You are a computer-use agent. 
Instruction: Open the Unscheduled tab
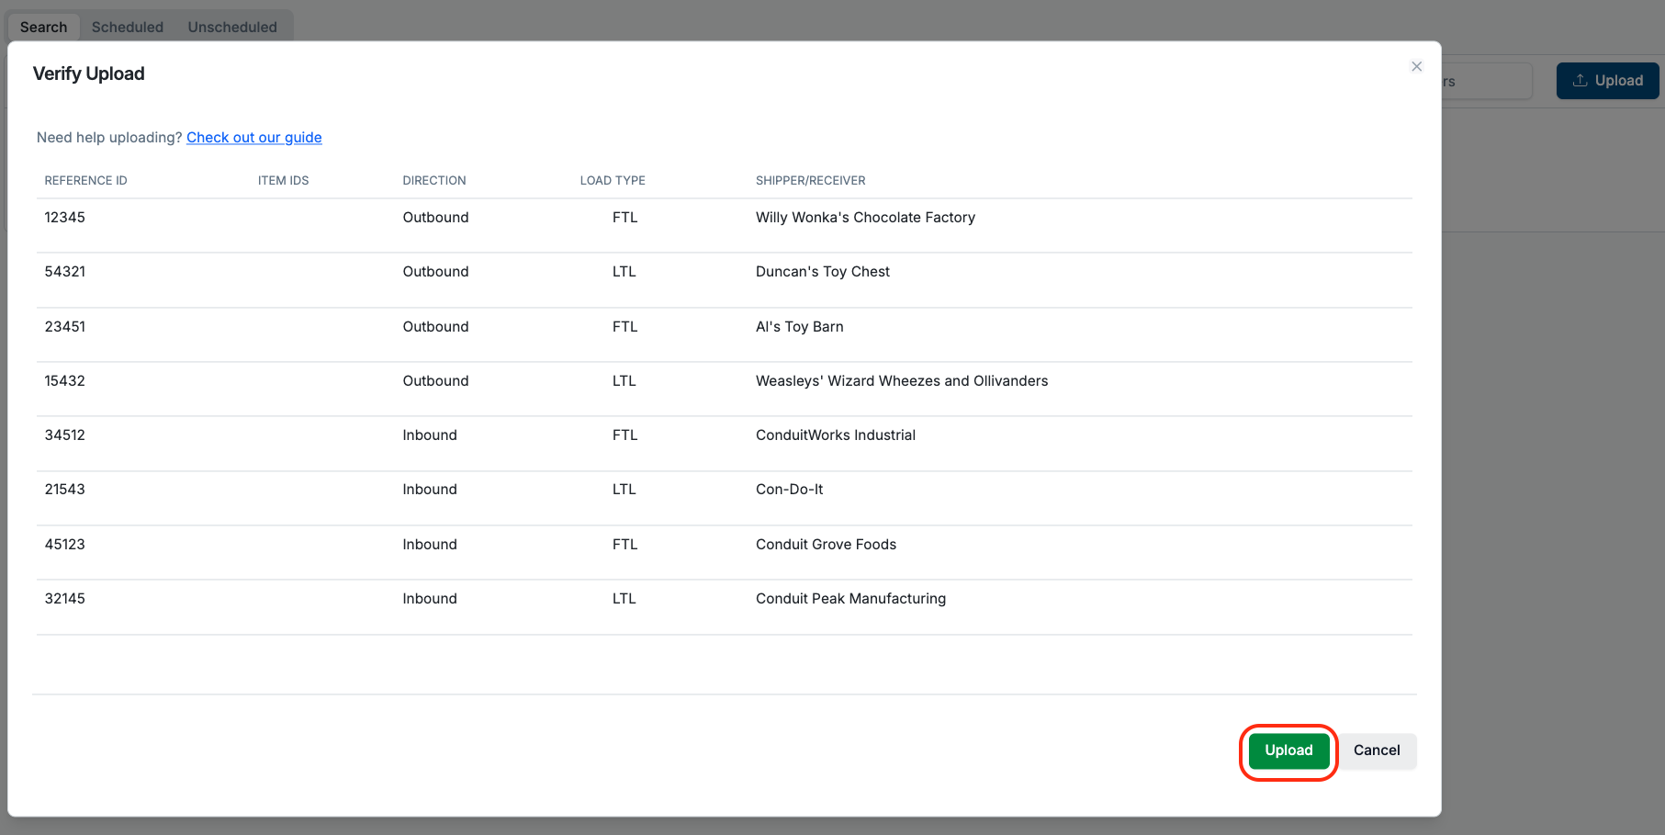point(232,27)
